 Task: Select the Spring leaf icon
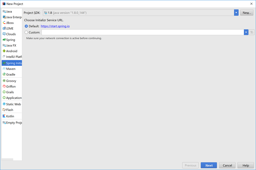[4, 39]
